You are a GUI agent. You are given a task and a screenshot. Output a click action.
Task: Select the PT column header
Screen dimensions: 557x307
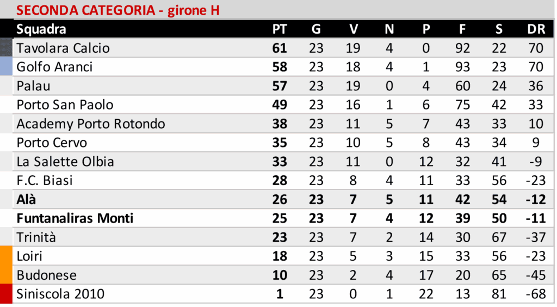click(x=279, y=29)
